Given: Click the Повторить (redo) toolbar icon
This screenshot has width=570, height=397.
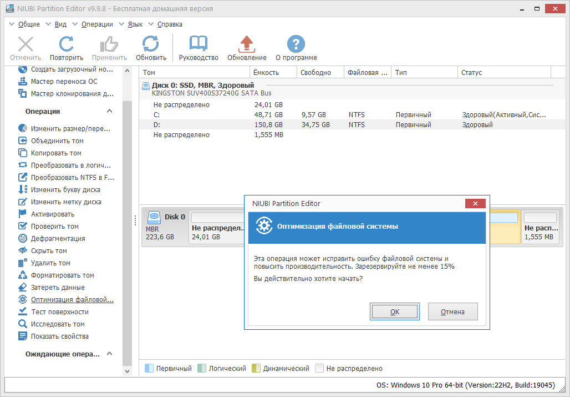Looking at the screenshot, I should click(x=67, y=44).
